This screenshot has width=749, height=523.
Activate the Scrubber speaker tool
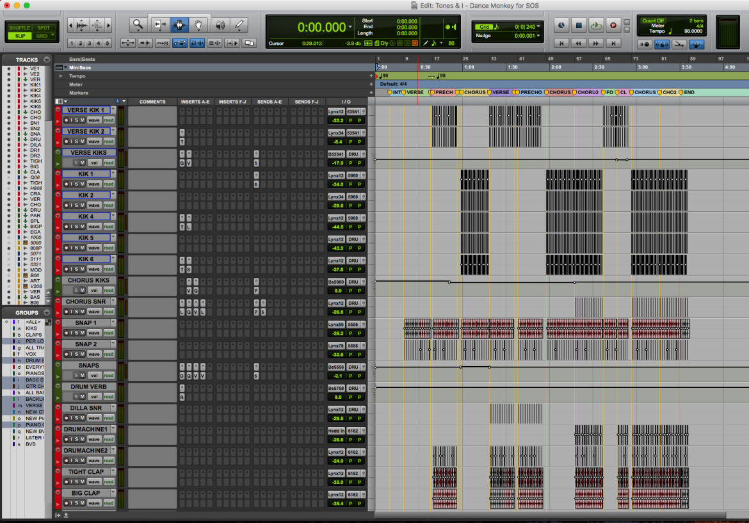tap(220, 25)
